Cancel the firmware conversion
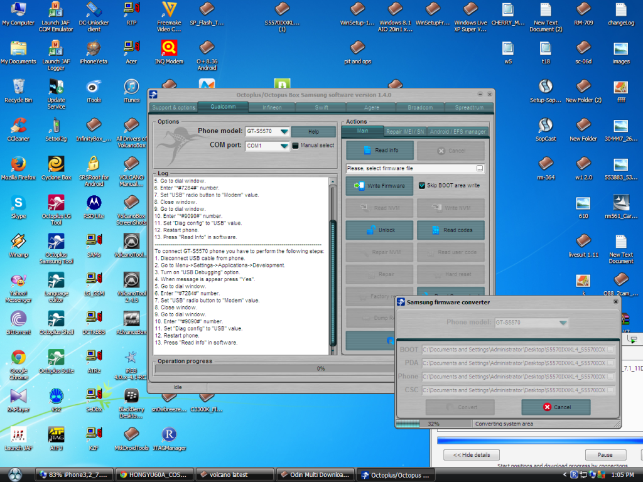 click(556, 407)
